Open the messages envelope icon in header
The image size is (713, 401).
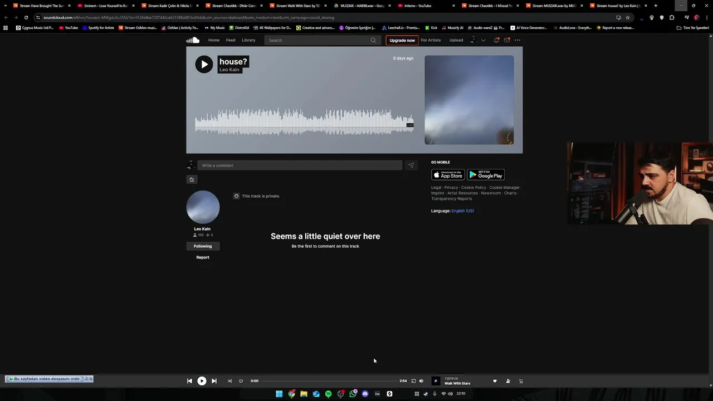507,40
